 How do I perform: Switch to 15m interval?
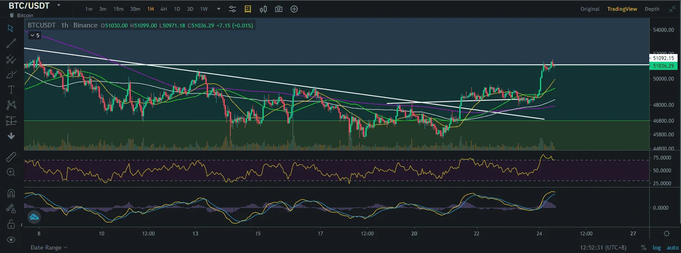[118, 9]
